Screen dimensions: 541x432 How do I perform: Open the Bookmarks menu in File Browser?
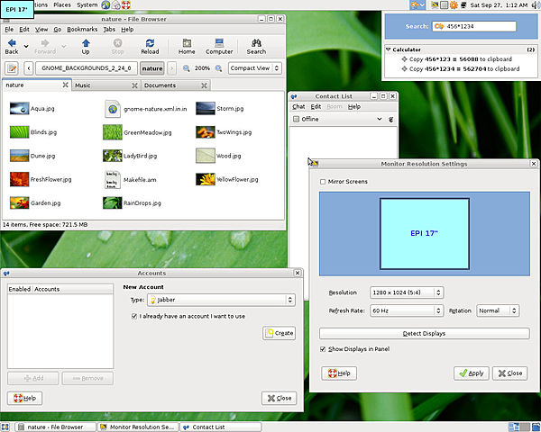(x=82, y=30)
